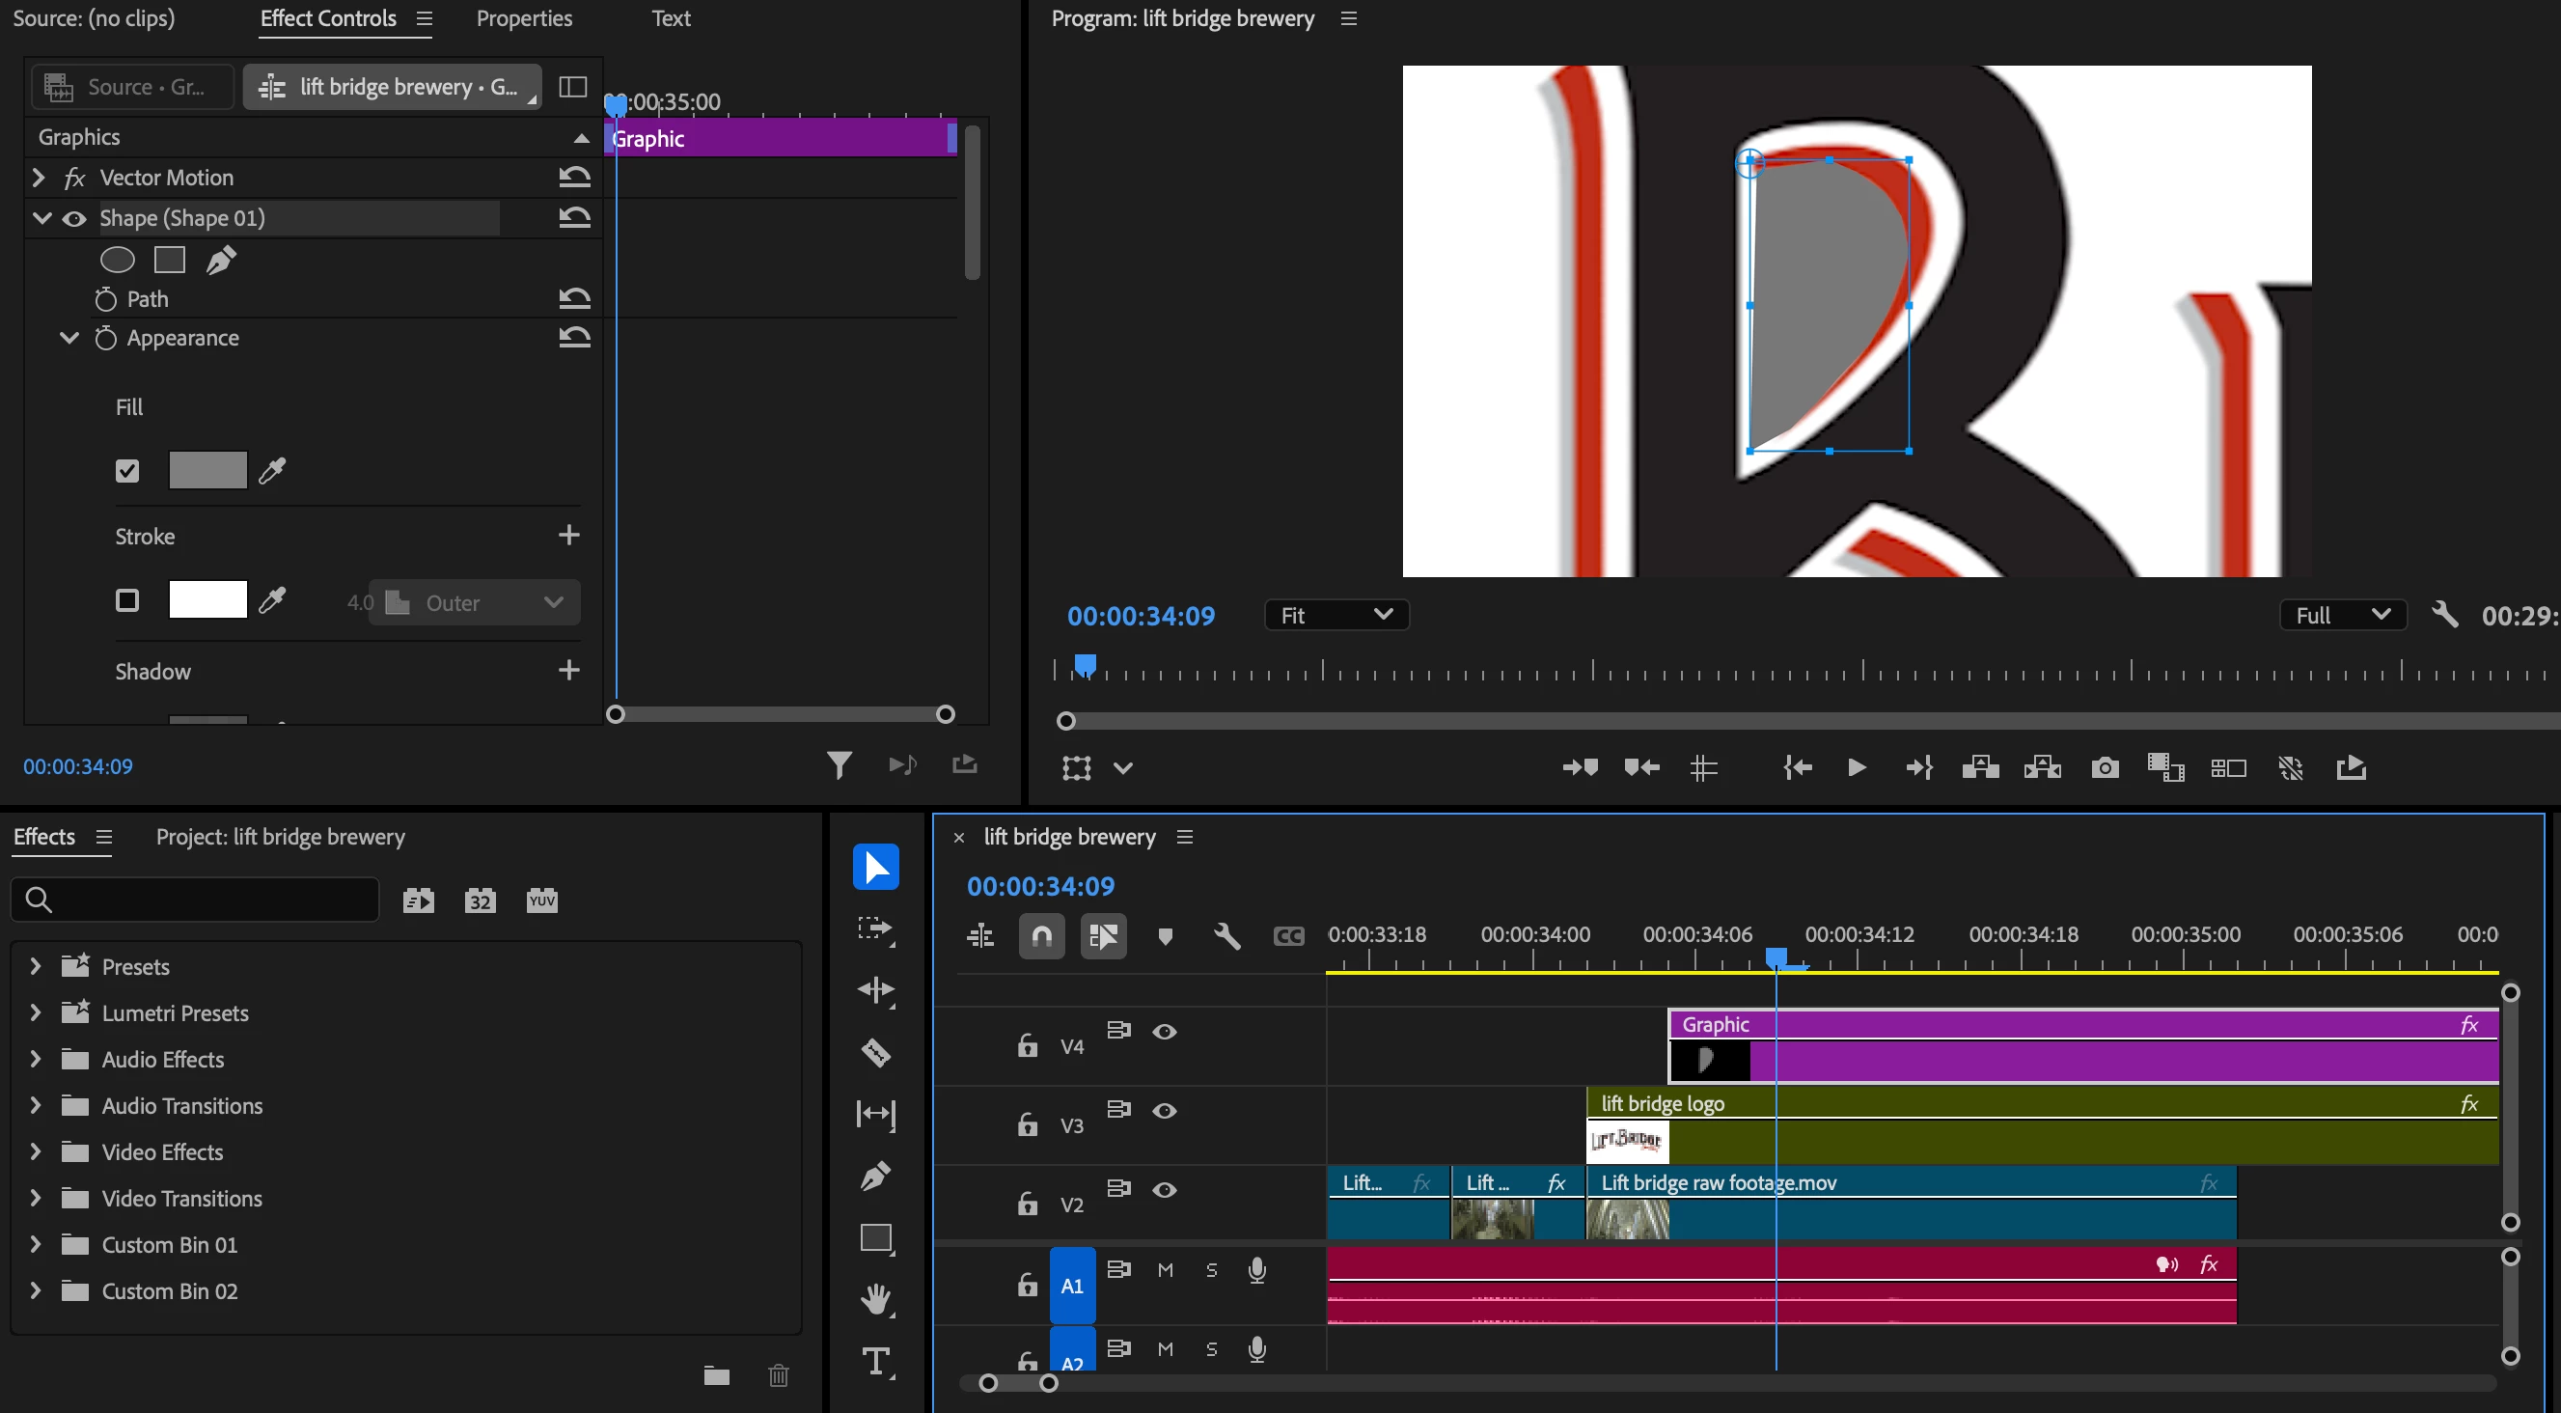Image resolution: width=2561 pixels, height=1413 pixels.
Task: Show Accelerated Effects filter
Action: (x=419, y=900)
